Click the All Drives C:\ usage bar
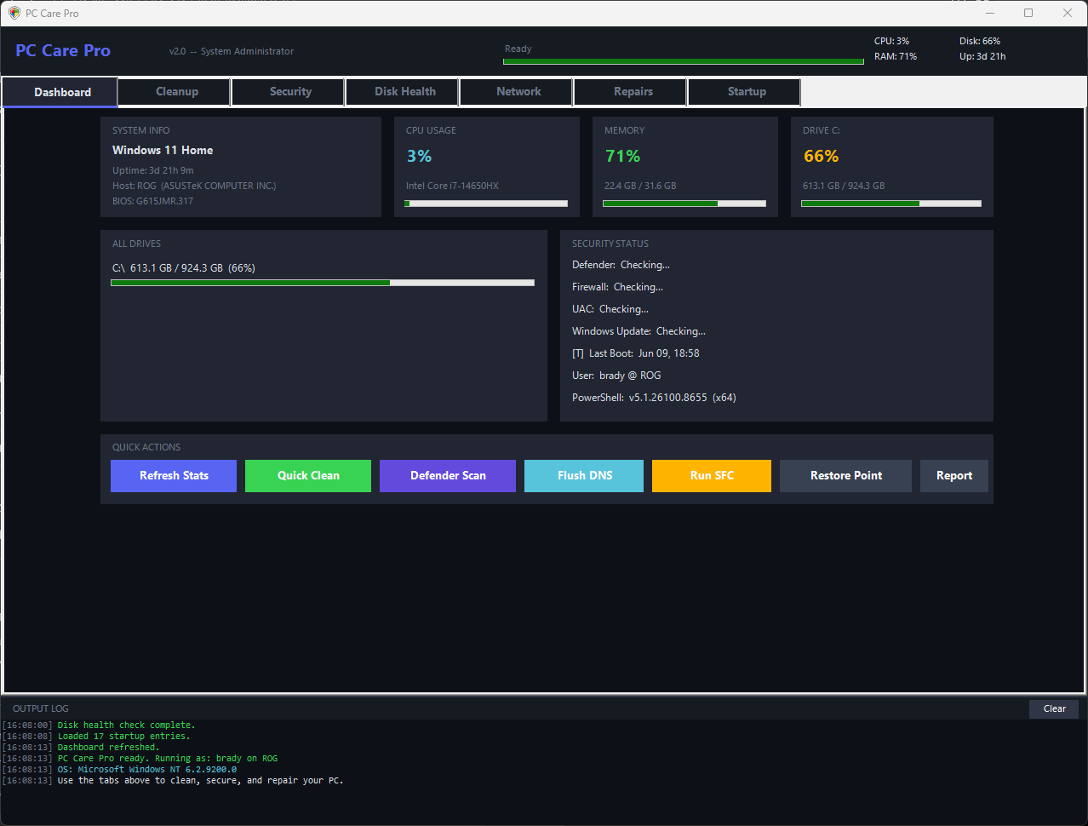The image size is (1088, 826). 323,283
